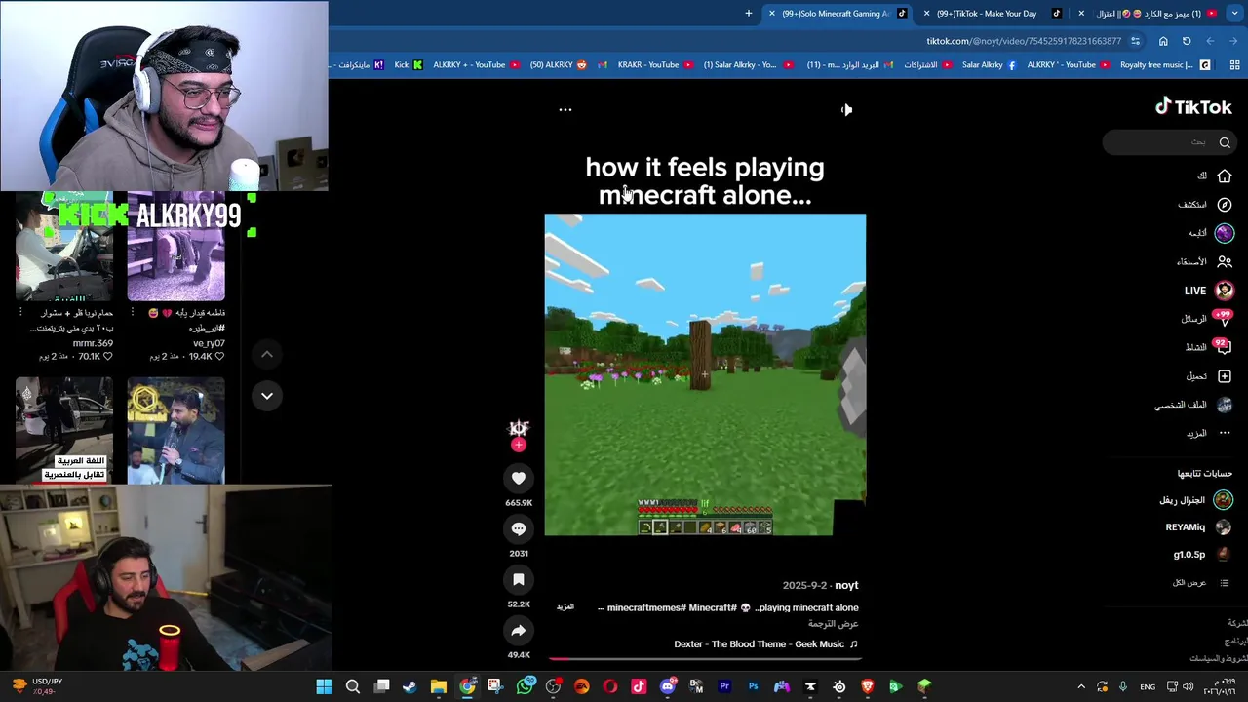1248x702 pixels.
Task: Go to previous video with up chevron
Action: point(267,354)
